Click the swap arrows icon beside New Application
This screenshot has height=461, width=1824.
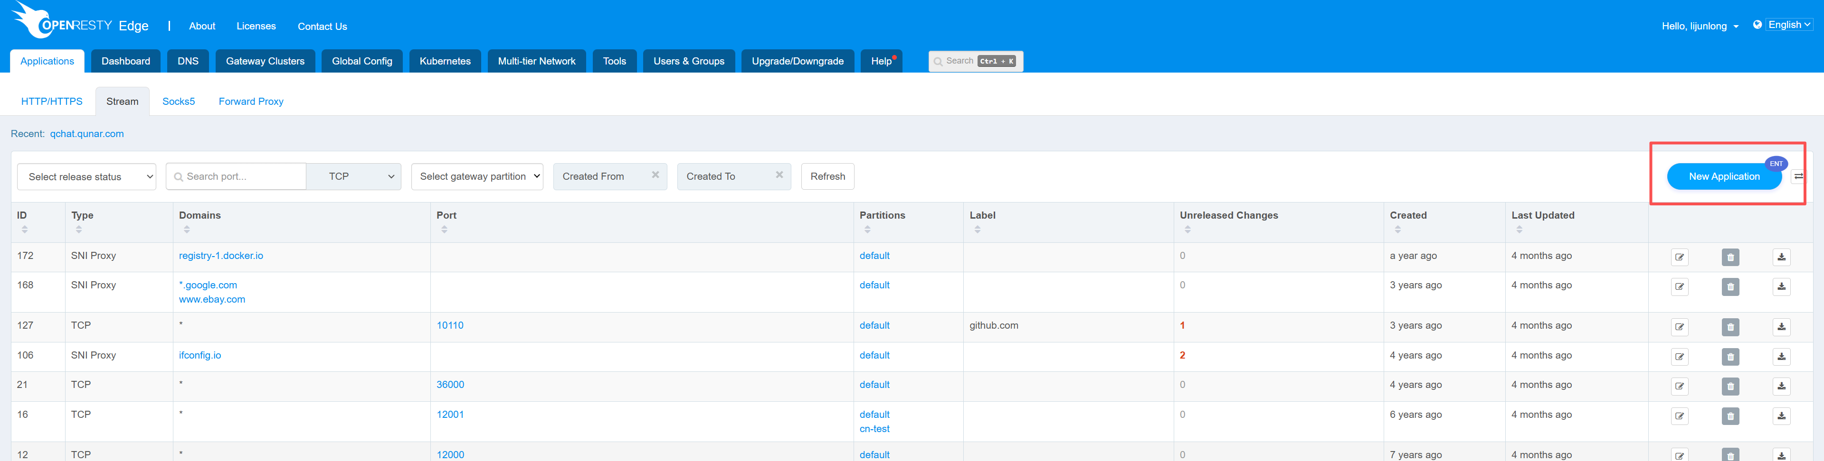point(1798,177)
